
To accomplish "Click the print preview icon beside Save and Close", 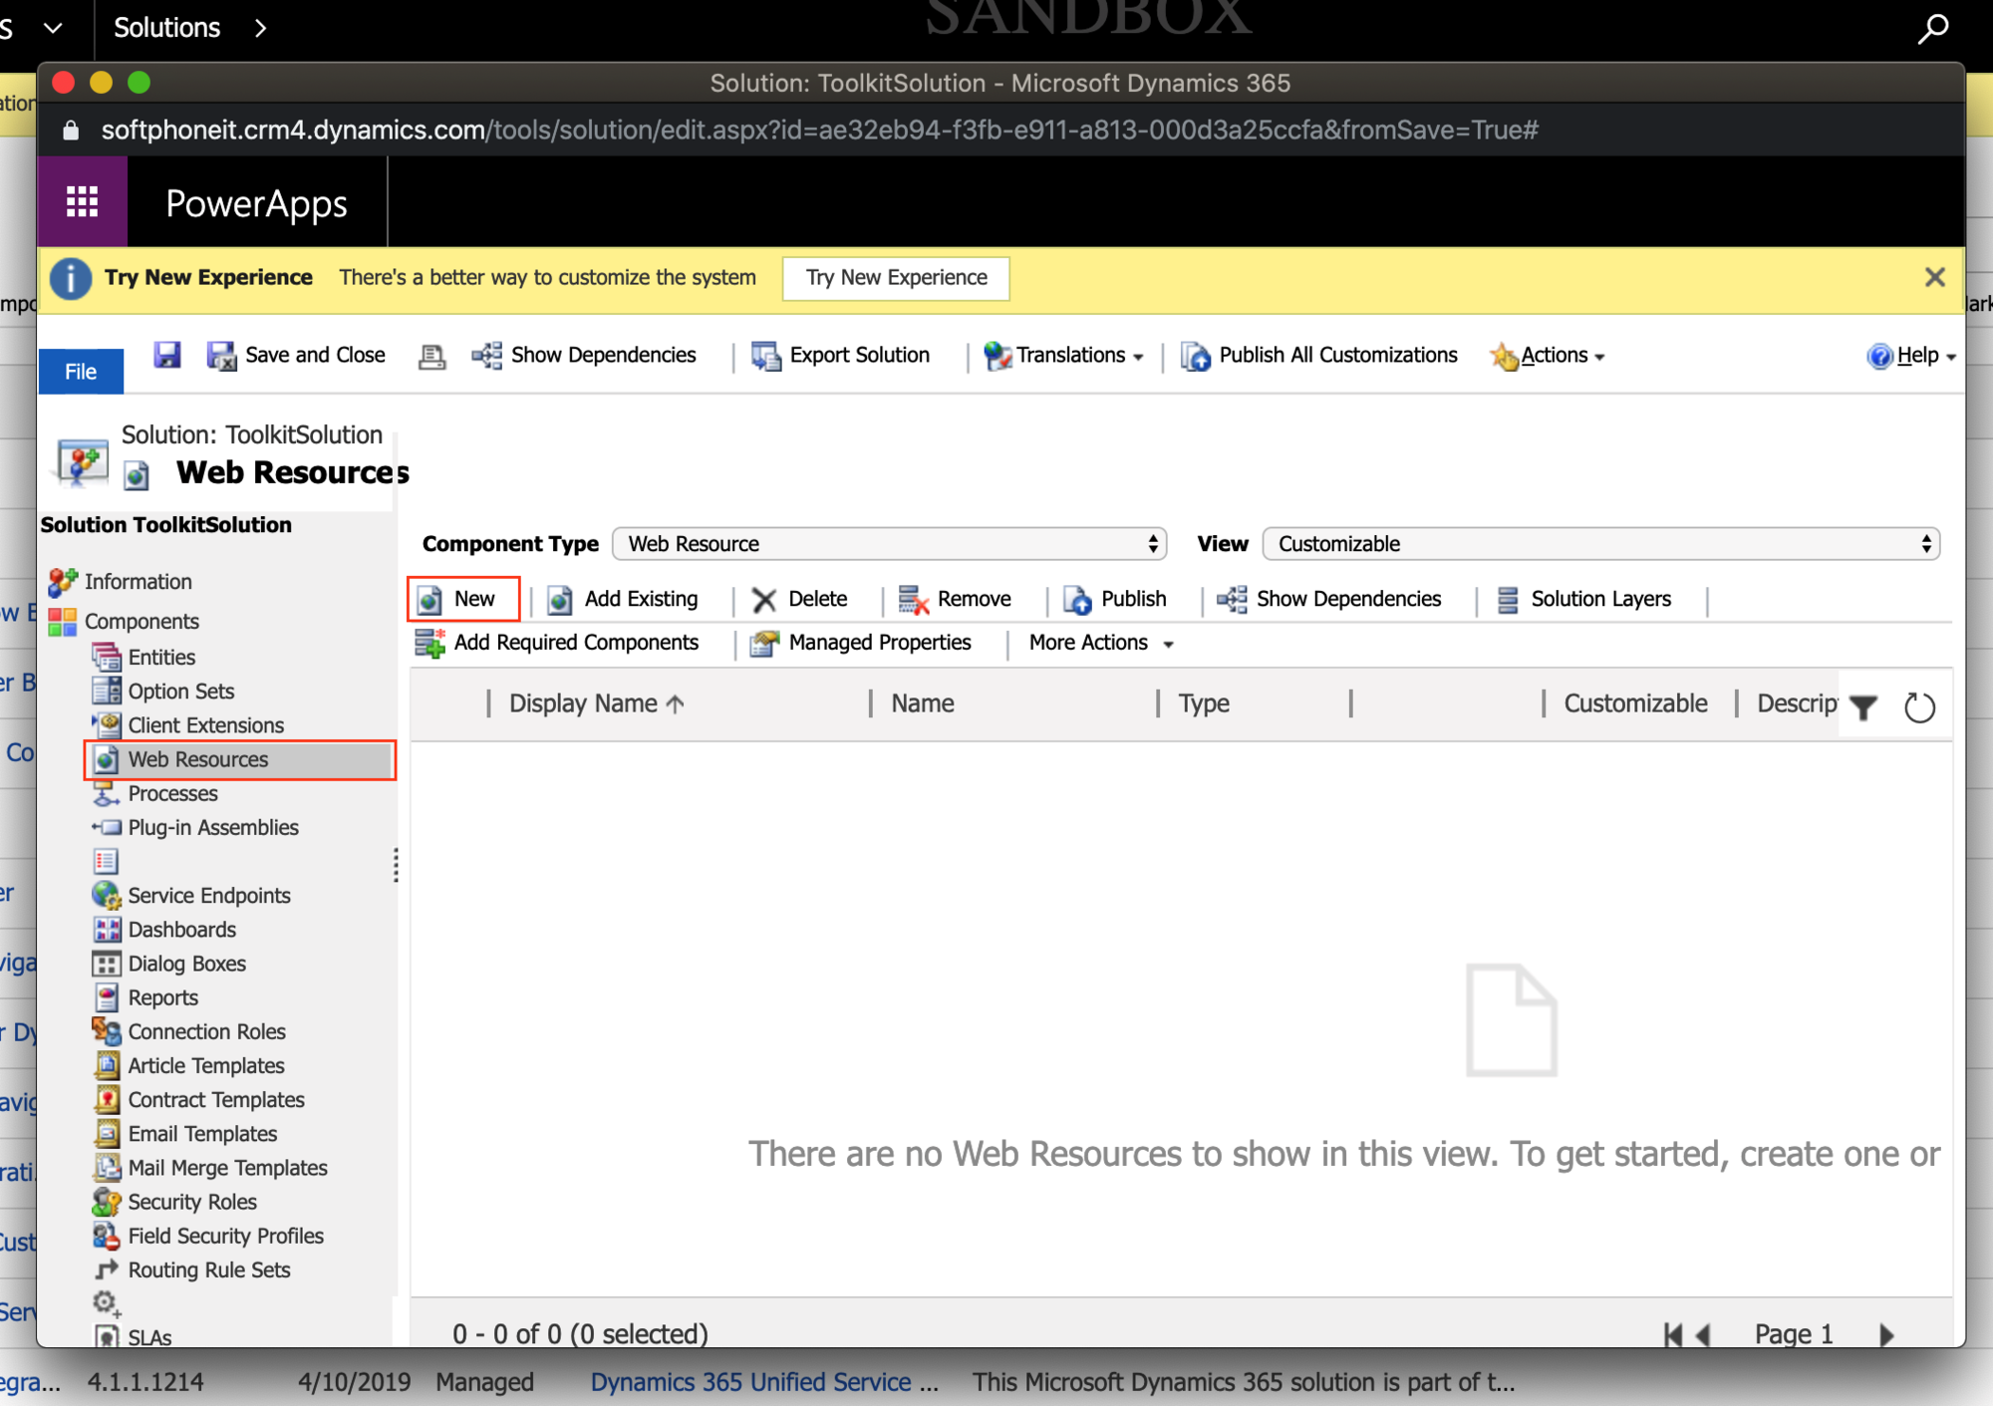I will coord(431,356).
